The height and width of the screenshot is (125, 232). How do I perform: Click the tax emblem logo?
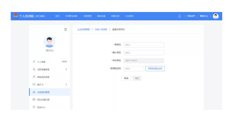(x=16, y=16)
